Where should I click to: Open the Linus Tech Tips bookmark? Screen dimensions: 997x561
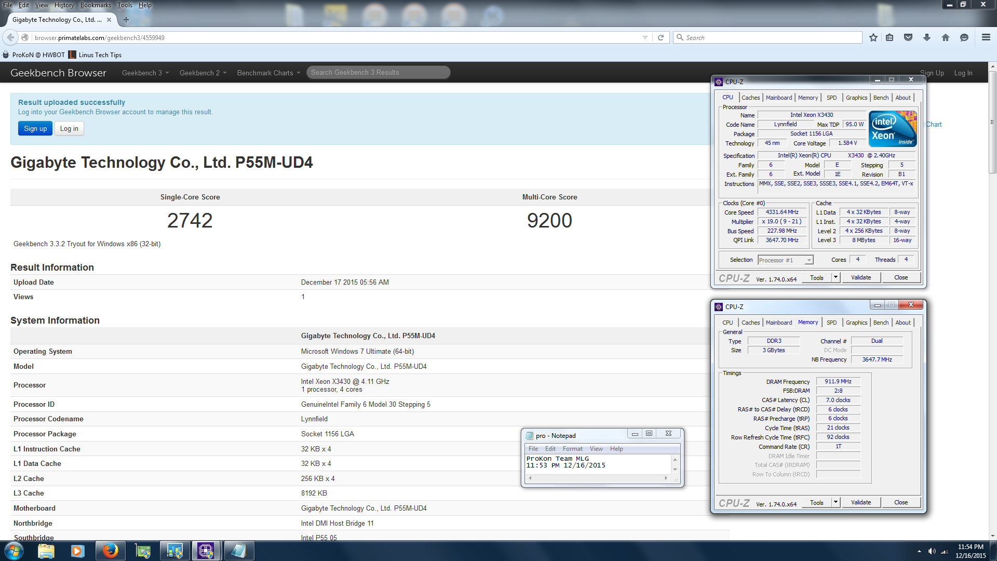[x=96, y=55]
